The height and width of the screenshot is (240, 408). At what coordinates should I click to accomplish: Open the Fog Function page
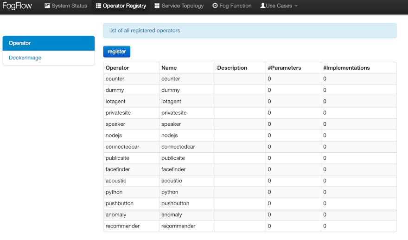pos(232,6)
